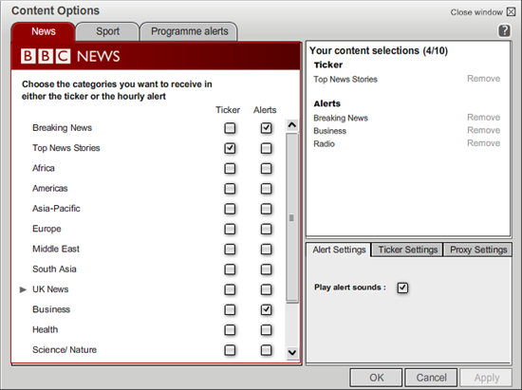Tick the Ticker checkbox for Americas
The width and height of the screenshot is (522, 390).
230,189
